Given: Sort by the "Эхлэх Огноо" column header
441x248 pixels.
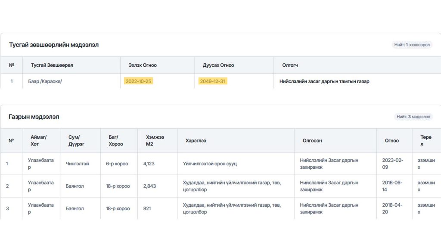Looking at the screenshot, I should 142,65.
